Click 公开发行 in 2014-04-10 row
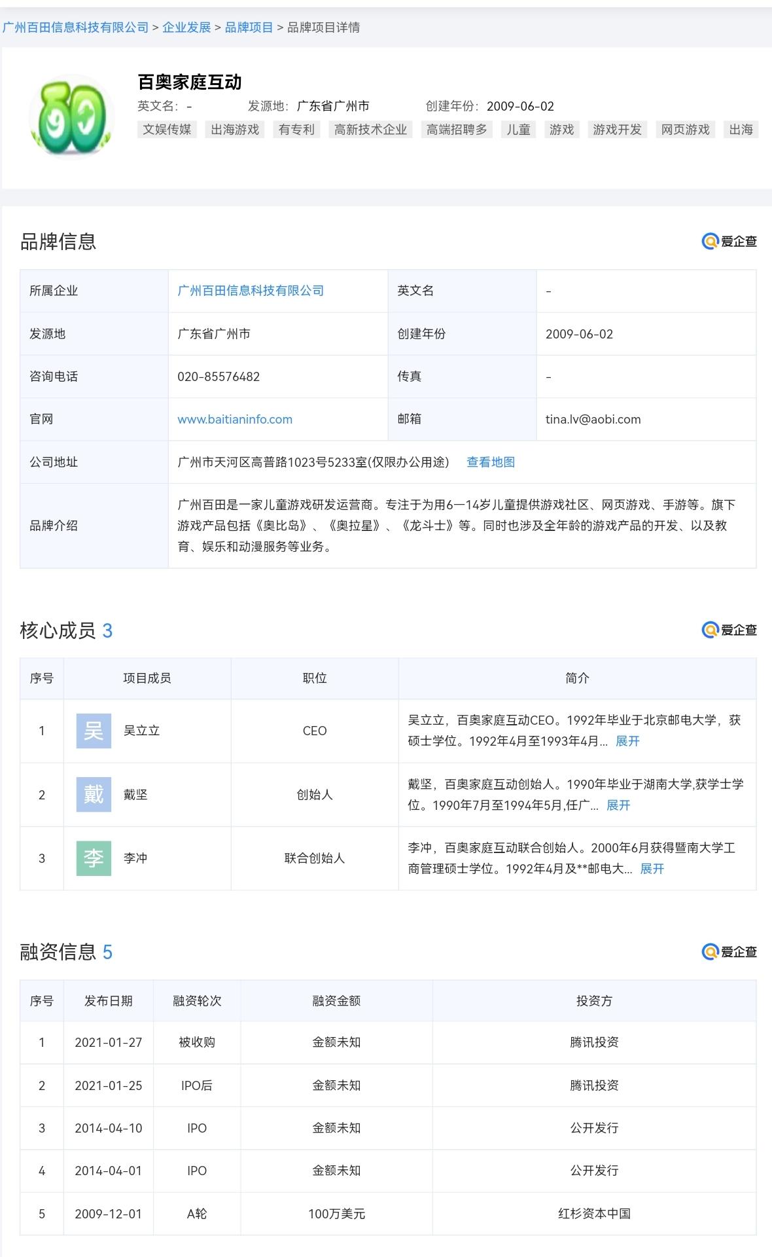This screenshot has height=1257, width=772. click(594, 1128)
